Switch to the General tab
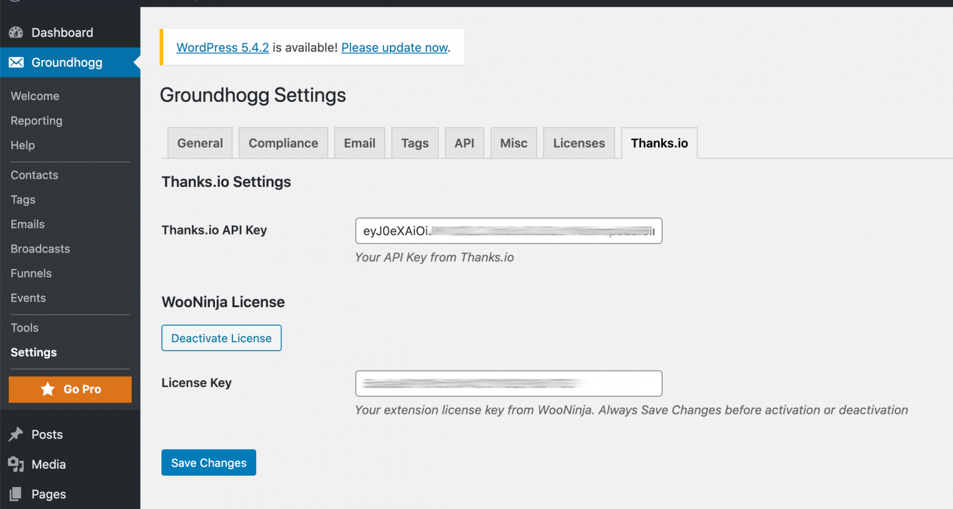 coord(200,143)
